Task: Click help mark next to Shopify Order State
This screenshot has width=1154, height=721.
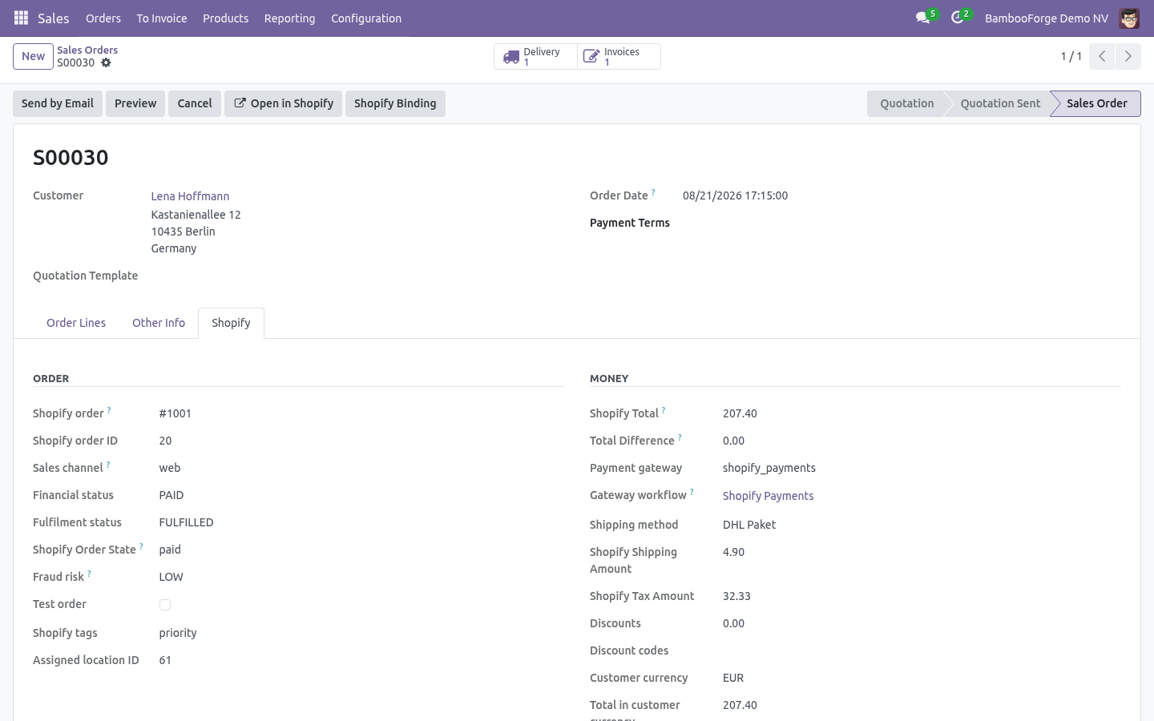Action: pos(141,546)
